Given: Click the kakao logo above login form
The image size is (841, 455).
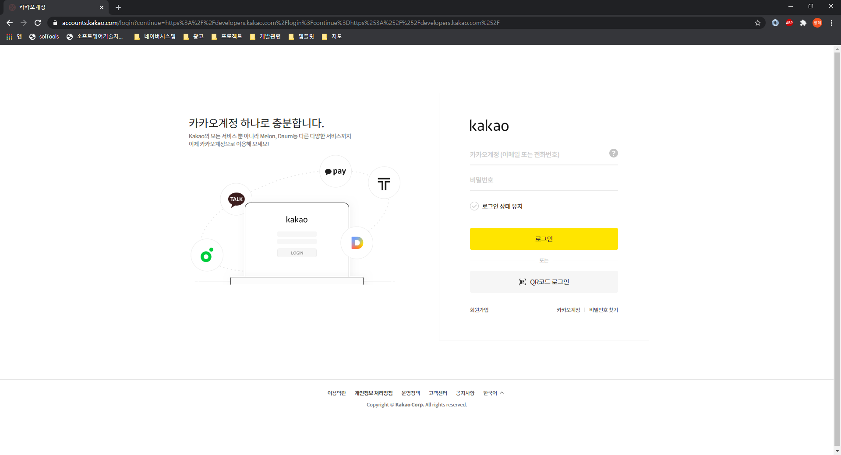Looking at the screenshot, I should click(489, 126).
